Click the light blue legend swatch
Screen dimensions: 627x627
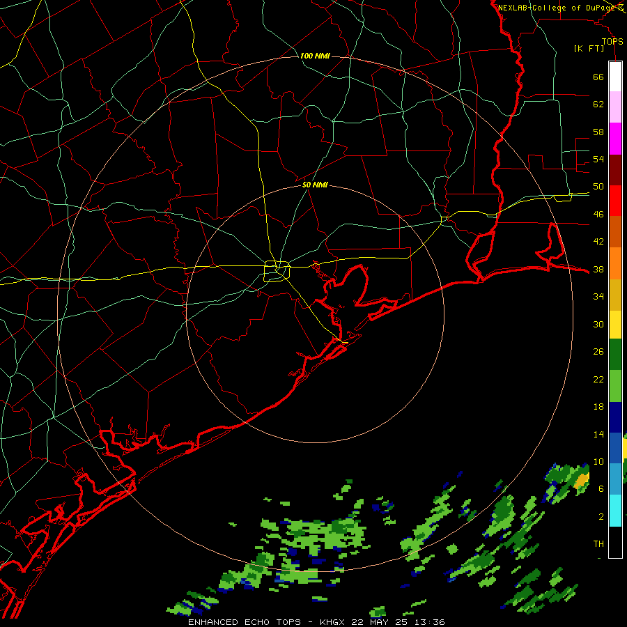615,479
